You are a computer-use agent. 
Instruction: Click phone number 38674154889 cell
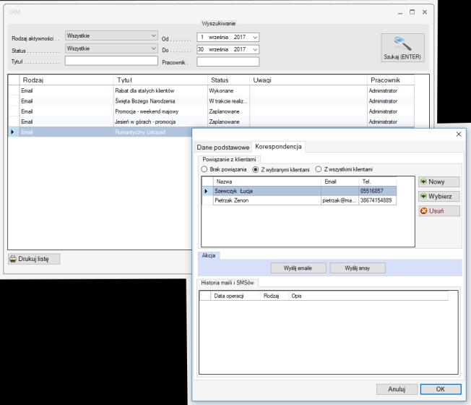[377, 200]
